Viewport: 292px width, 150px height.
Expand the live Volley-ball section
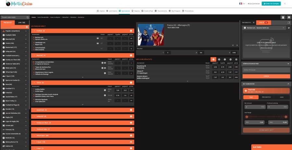coord(34,116)
